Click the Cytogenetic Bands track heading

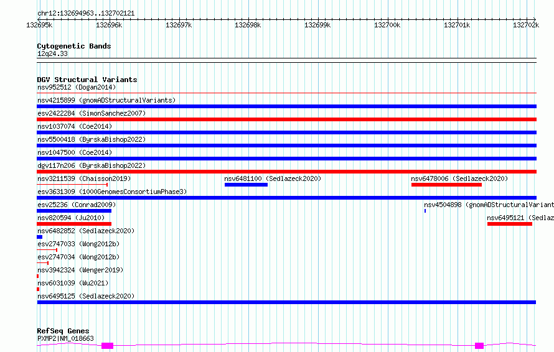[74, 46]
